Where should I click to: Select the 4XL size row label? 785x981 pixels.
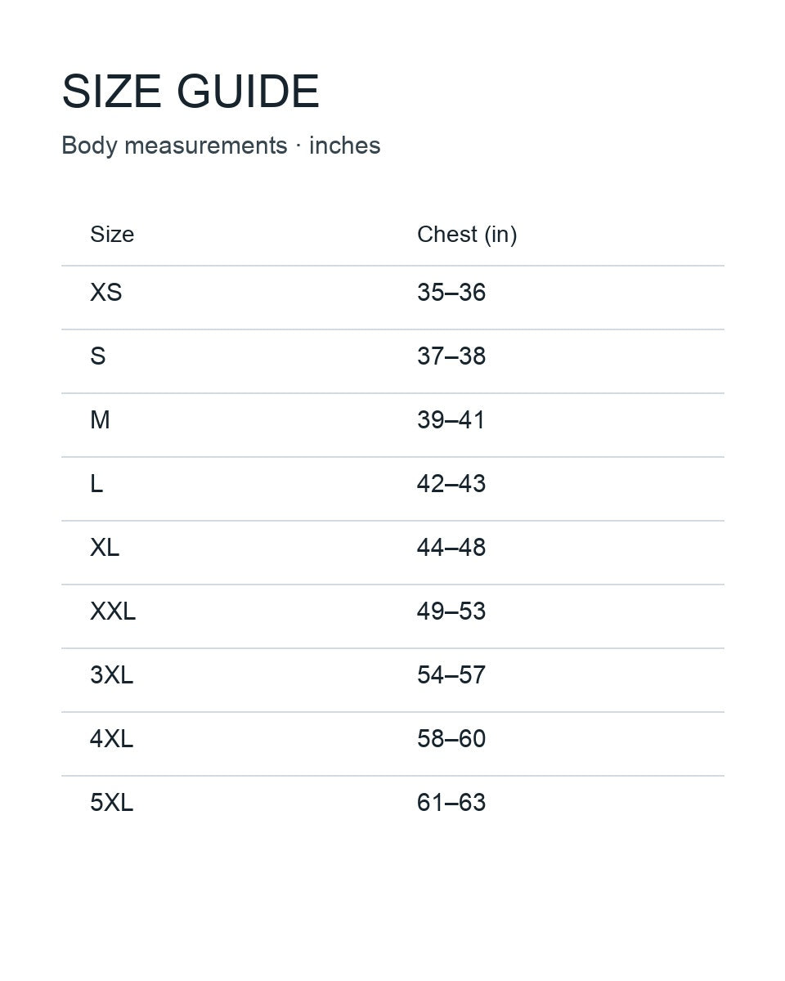(x=111, y=739)
